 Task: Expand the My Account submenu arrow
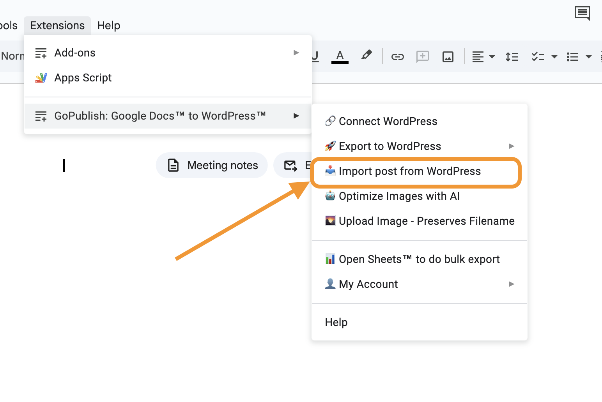(x=512, y=284)
